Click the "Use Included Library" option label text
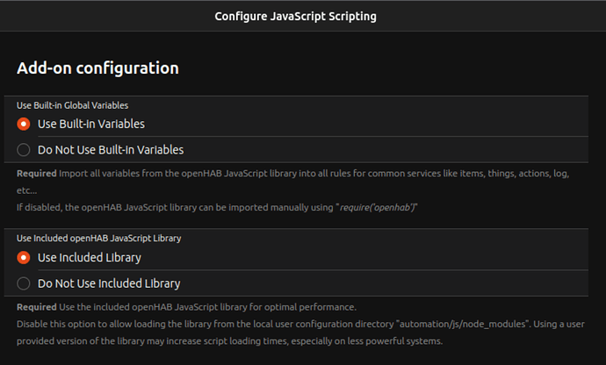This screenshot has height=365, width=606. coord(90,258)
